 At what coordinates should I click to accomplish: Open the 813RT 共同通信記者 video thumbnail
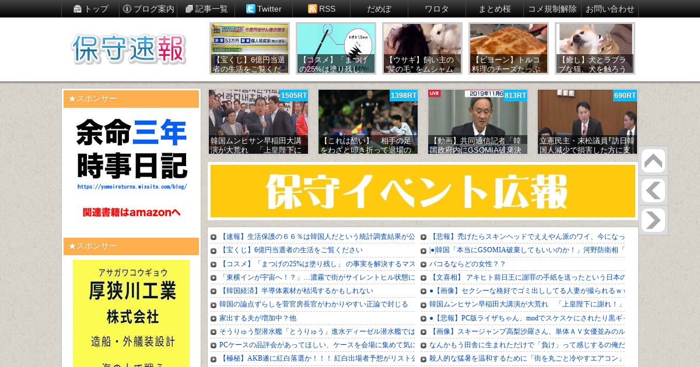(478, 122)
